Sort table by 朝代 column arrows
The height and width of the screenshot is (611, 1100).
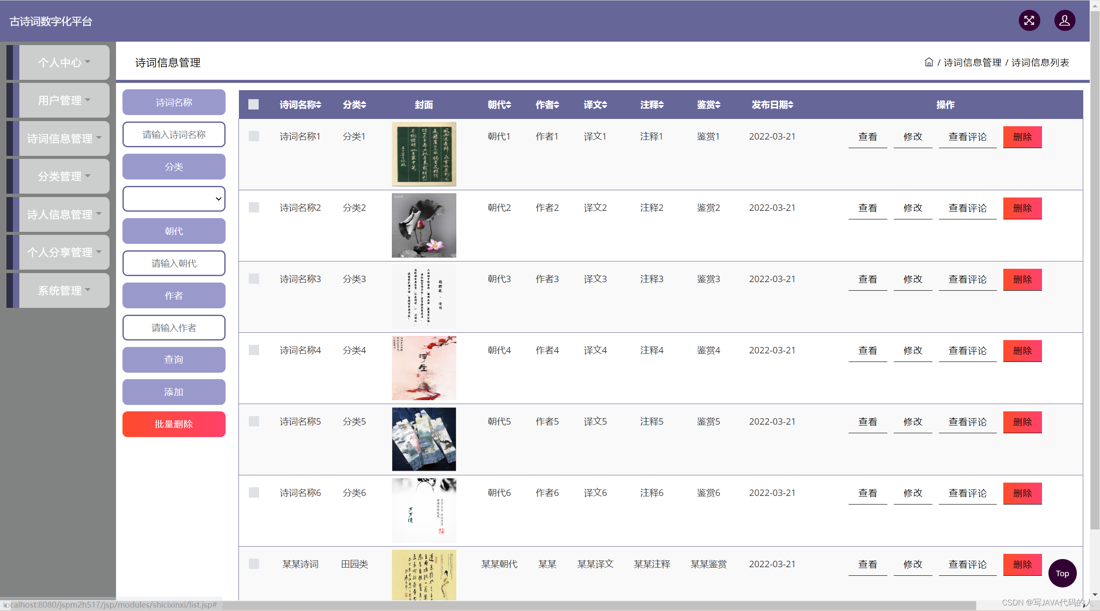tap(509, 105)
